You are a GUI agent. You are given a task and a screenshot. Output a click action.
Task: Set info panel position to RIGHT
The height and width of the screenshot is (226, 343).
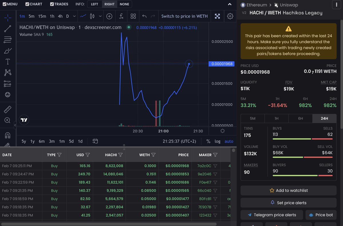109,4
